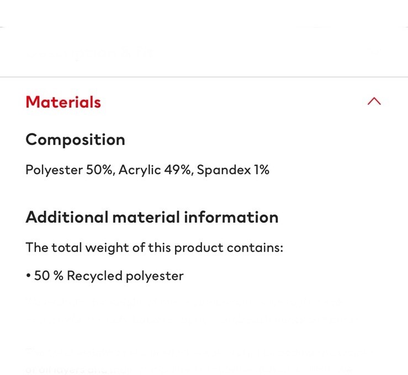Click the faded text above the Materials divider
The width and height of the screenshot is (408, 375).
click(x=88, y=55)
